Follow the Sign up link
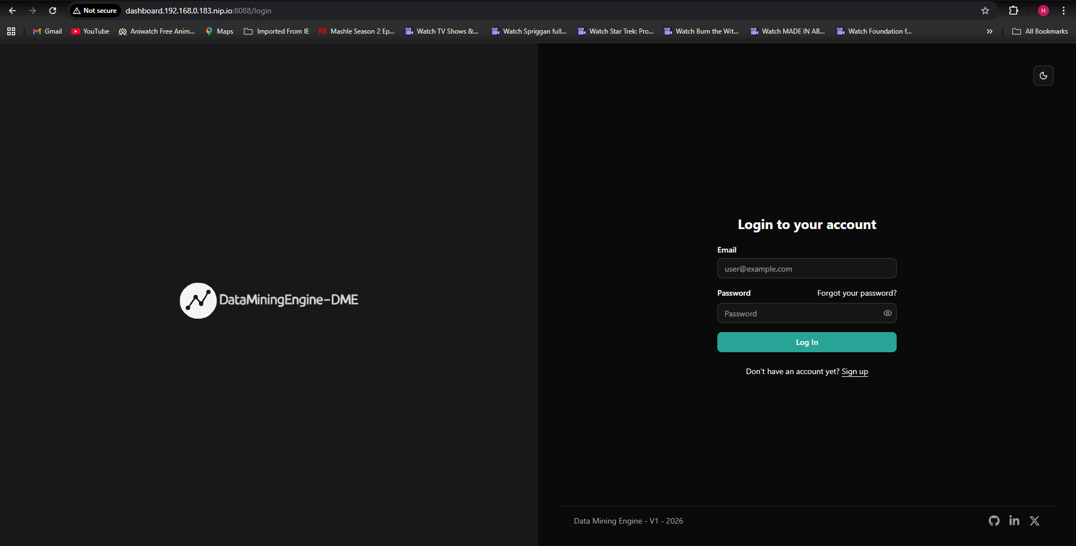Viewport: 1076px width, 546px height. coord(855,371)
